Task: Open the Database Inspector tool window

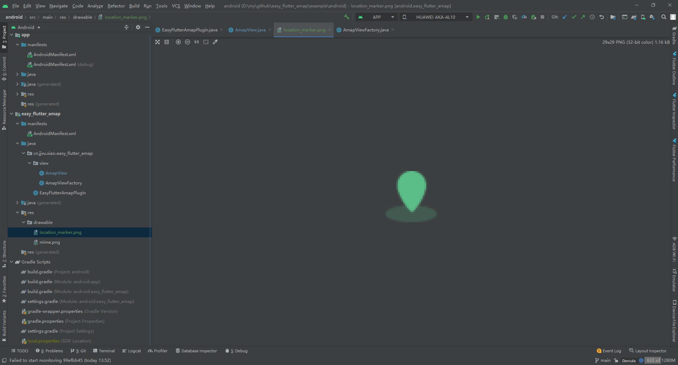Action: 196,351
